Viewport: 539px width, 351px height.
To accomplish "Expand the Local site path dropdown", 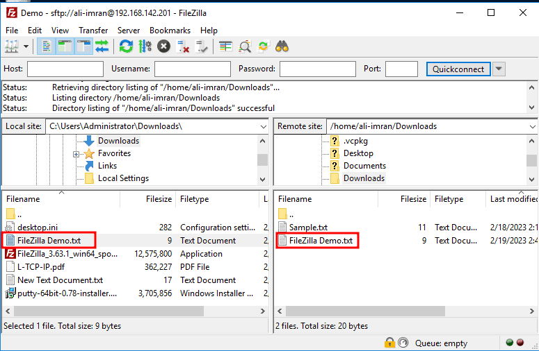I will 262,126.
